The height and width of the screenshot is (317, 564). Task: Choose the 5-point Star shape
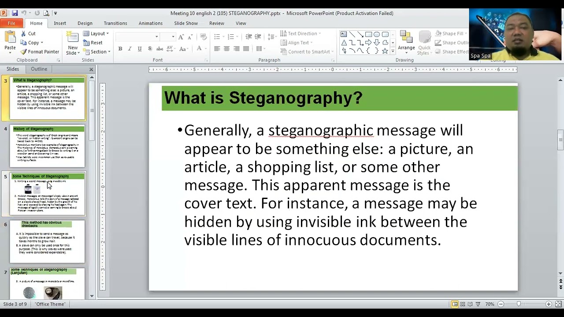[x=385, y=51]
